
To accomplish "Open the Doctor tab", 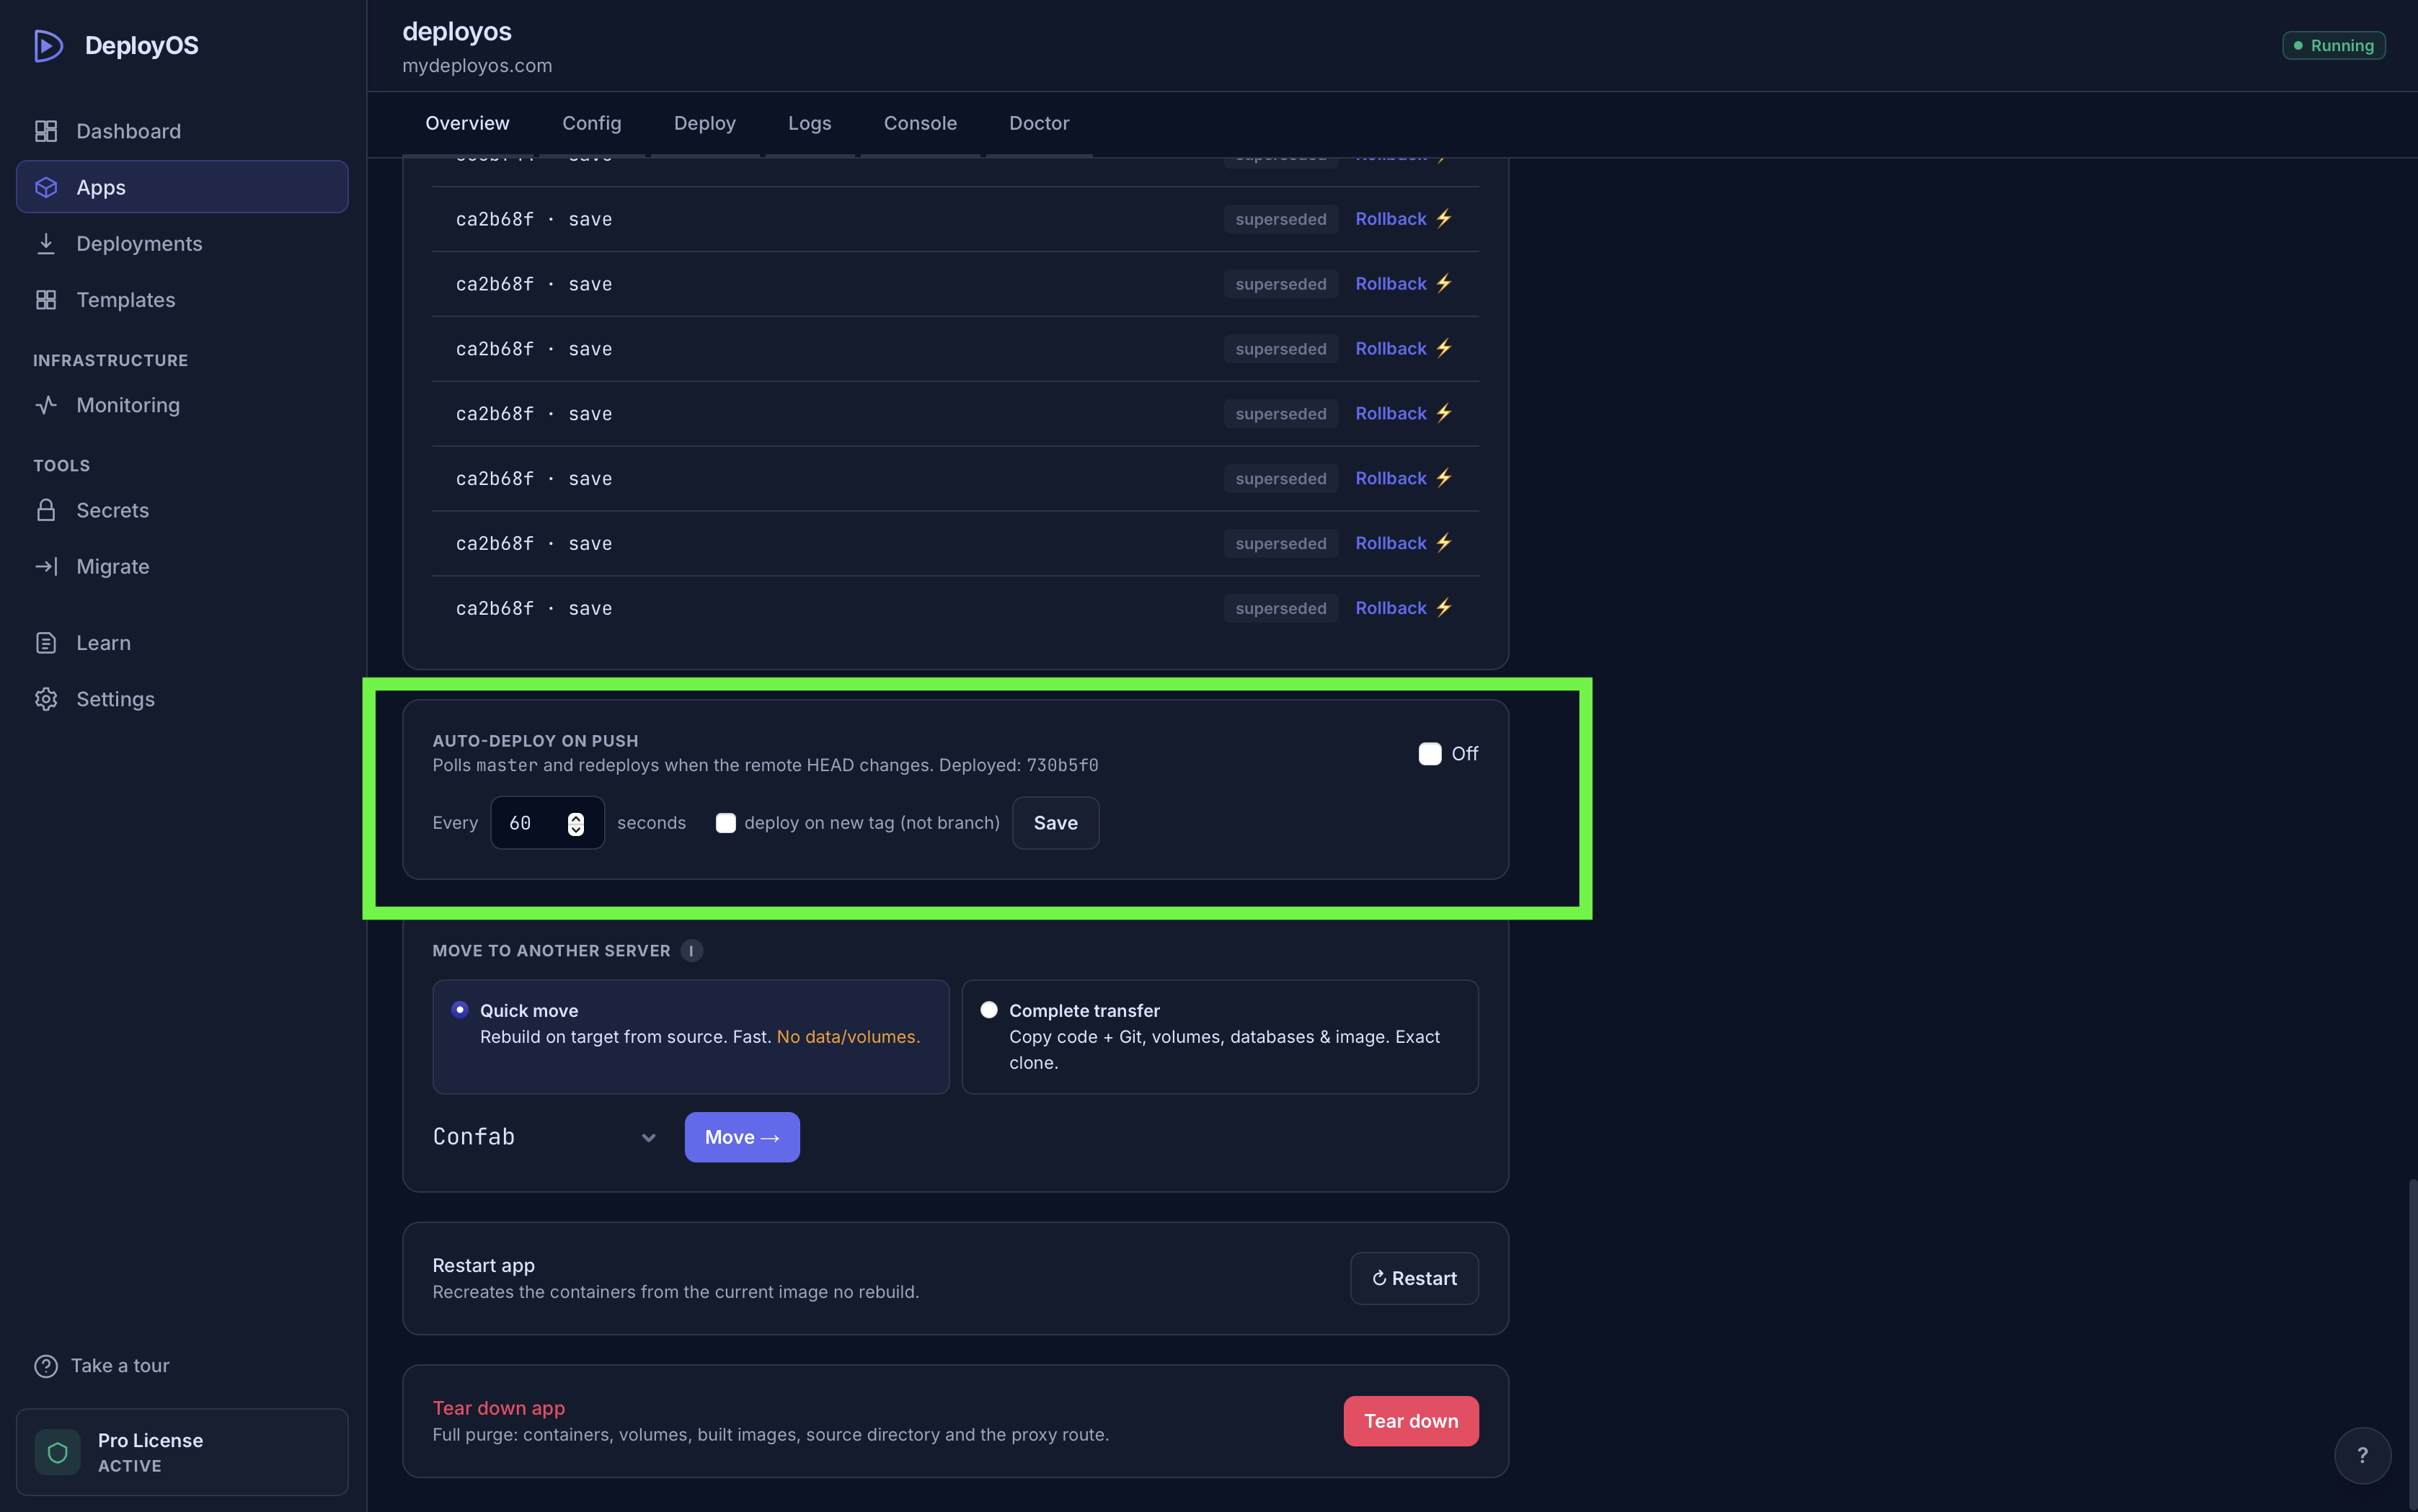I will [x=1038, y=123].
